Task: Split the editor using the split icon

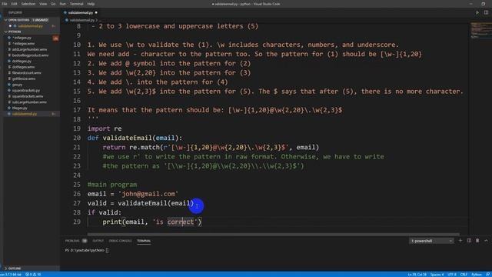Action: 486,12
